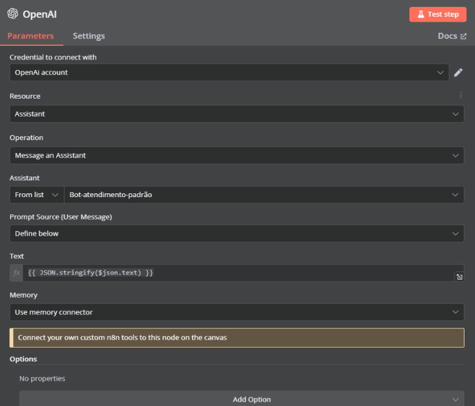Image resolution: width=475 pixels, height=406 pixels.
Task: Click the Operation field label
Action: (27, 138)
